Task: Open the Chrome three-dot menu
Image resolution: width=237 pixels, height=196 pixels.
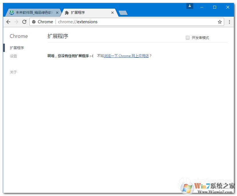Action: click(x=229, y=22)
